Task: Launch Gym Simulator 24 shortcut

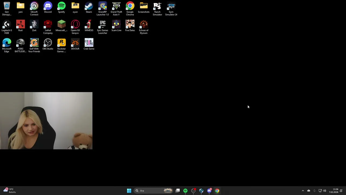Action: pos(171,9)
